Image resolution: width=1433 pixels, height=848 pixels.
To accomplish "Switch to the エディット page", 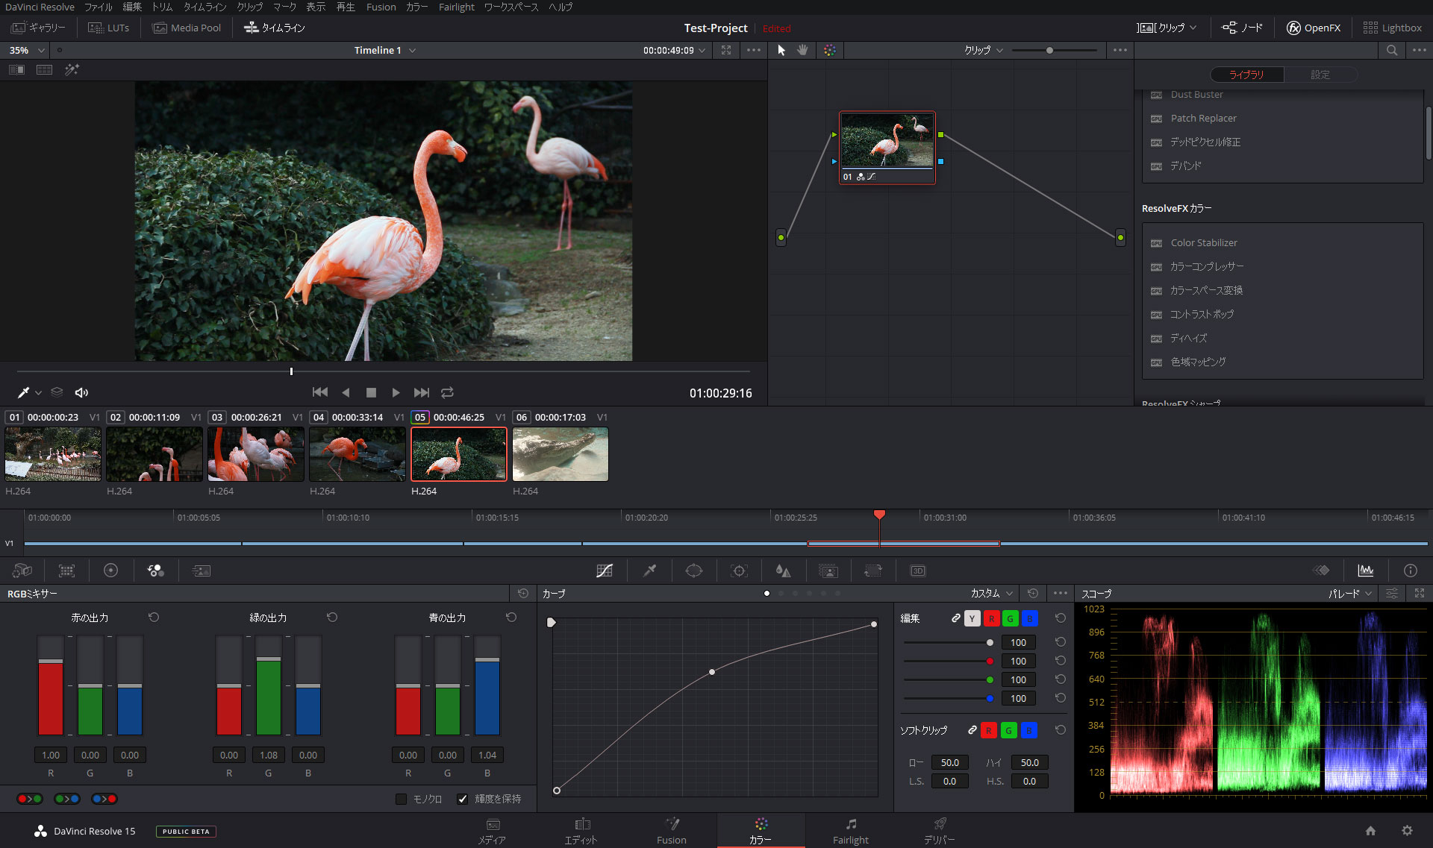I will point(581,831).
